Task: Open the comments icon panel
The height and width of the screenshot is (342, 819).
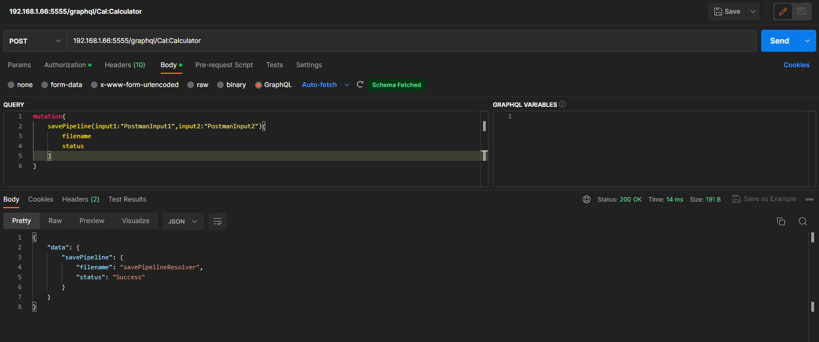Action: [x=801, y=12]
